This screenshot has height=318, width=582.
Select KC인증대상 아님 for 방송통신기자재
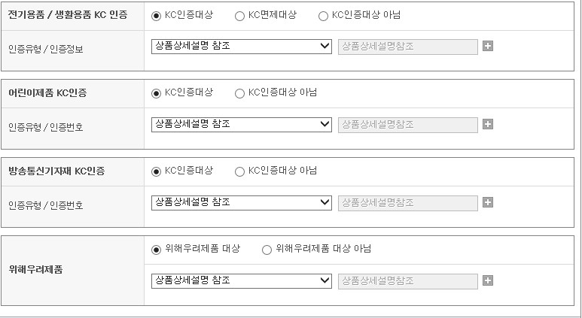pos(240,171)
